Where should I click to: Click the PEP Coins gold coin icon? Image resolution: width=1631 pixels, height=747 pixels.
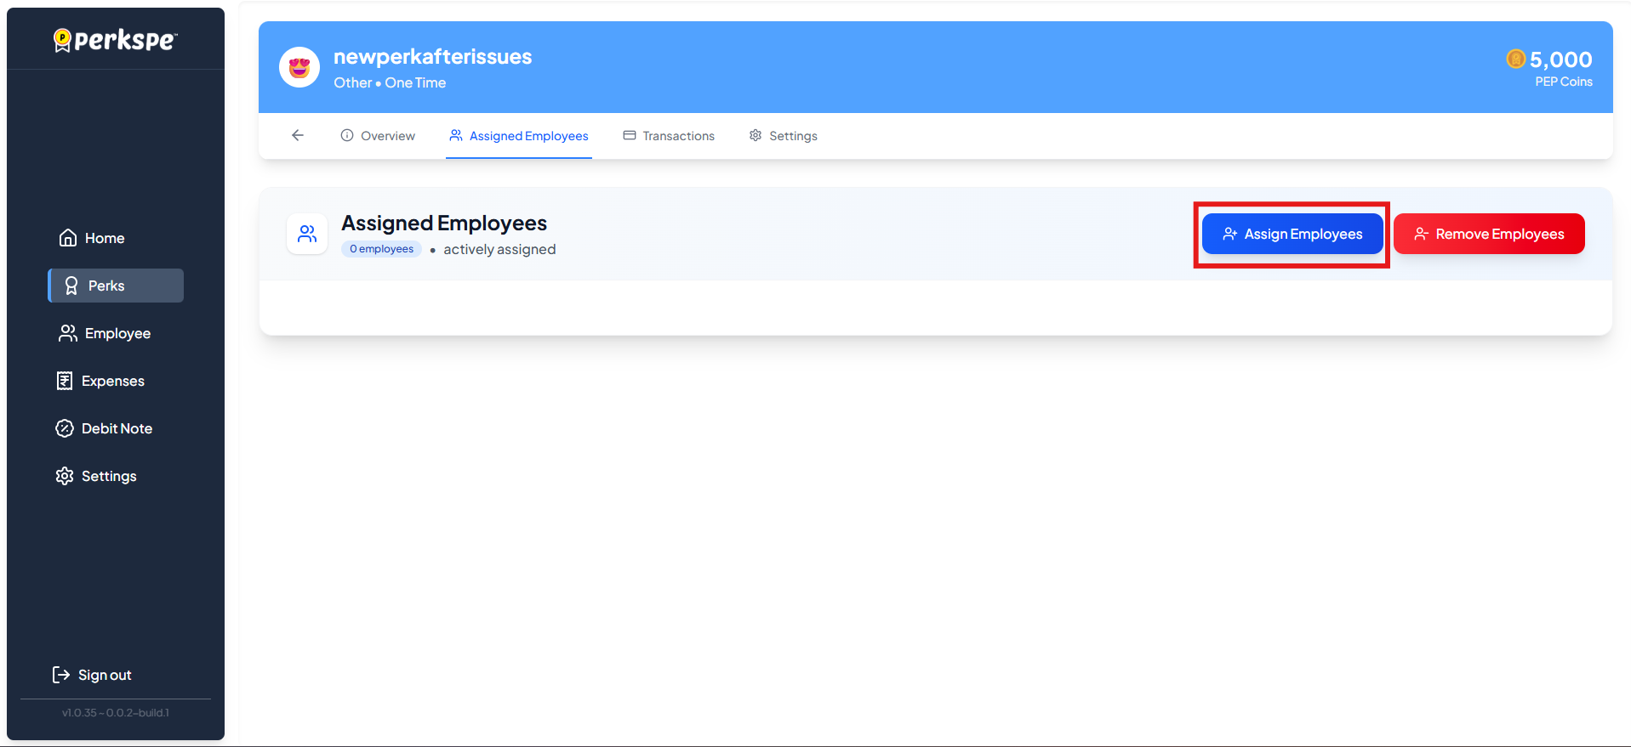coord(1515,59)
